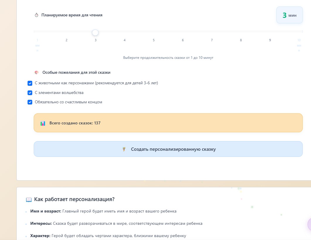
Task: Click the 'Как работает персонализация?' heading
Action: pos(74,199)
